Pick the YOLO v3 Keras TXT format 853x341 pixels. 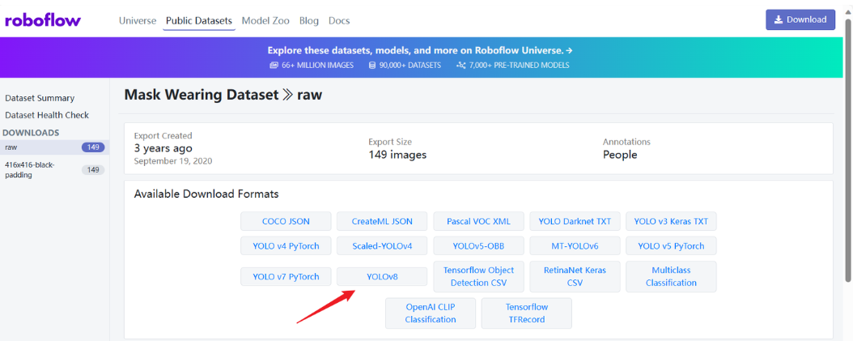pos(671,221)
